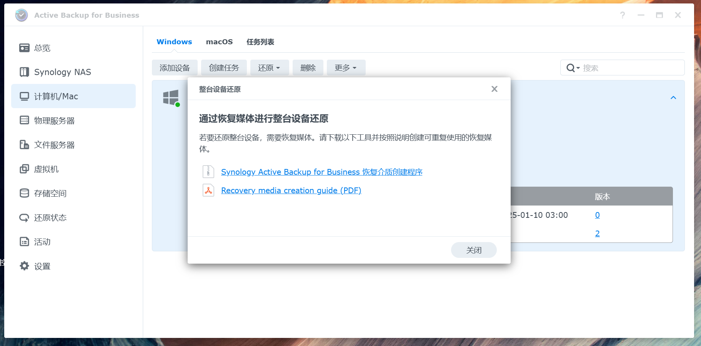Image resolution: width=701 pixels, height=346 pixels.
Task: Close the 整台设备还原 dialog with X
Action: pos(495,89)
